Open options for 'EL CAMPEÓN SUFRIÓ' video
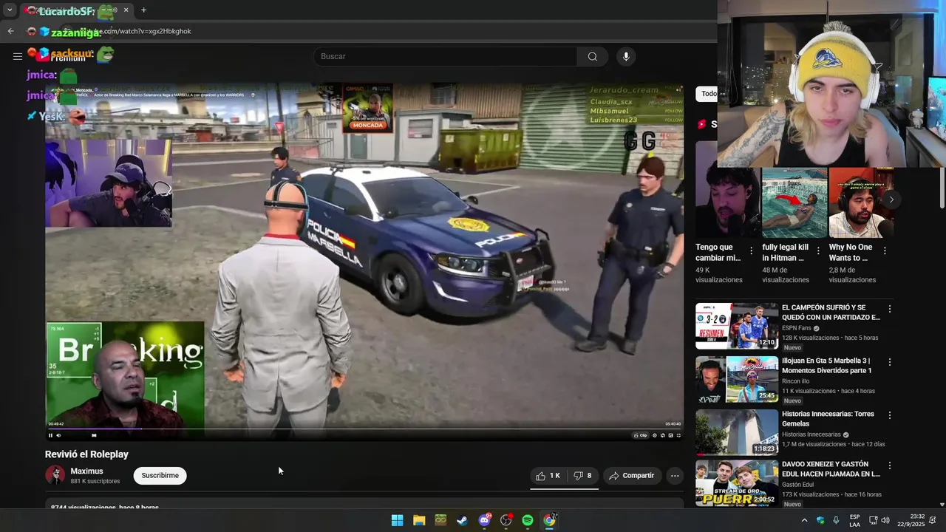The image size is (946, 532). [x=890, y=309]
